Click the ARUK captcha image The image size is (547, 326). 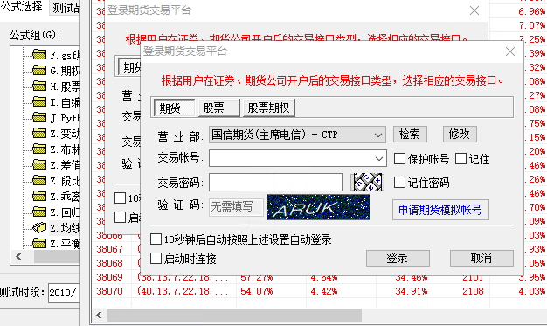pos(318,207)
